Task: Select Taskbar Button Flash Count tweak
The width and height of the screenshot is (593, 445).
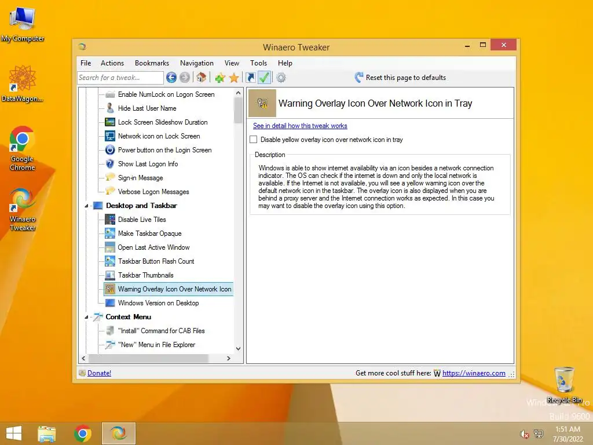Action: click(156, 261)
